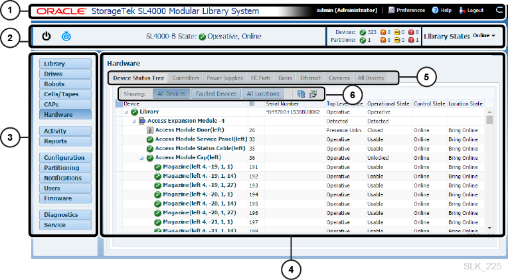
Task: Collapse Access Expansion Module -4 node
Action: click(x=133, y=121)
